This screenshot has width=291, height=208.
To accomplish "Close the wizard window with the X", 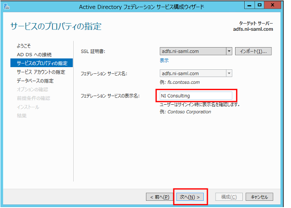I will tap(272, 5).
